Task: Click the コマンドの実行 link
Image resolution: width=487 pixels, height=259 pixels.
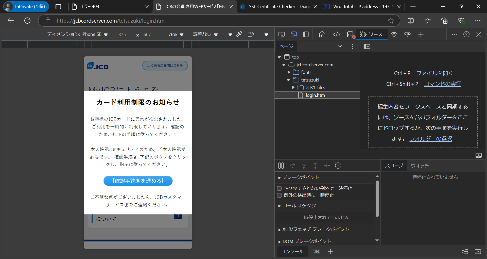Action: [x=442, y=84]
